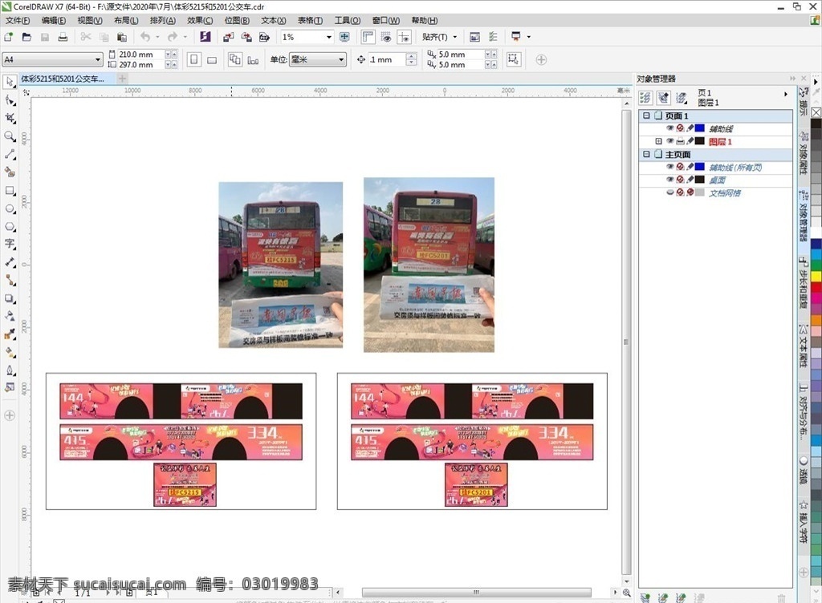Pick the red swatch in the color palette
Viewport: 822px width, 603px height.
(x=816, y=287)
